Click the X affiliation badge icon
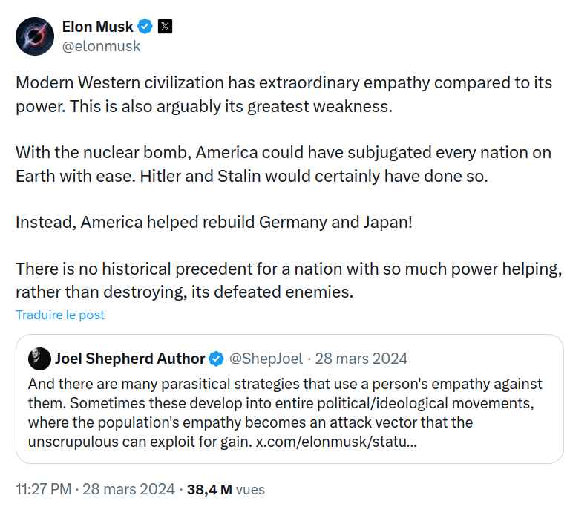 pyautogui.click(x=165, y=27)
